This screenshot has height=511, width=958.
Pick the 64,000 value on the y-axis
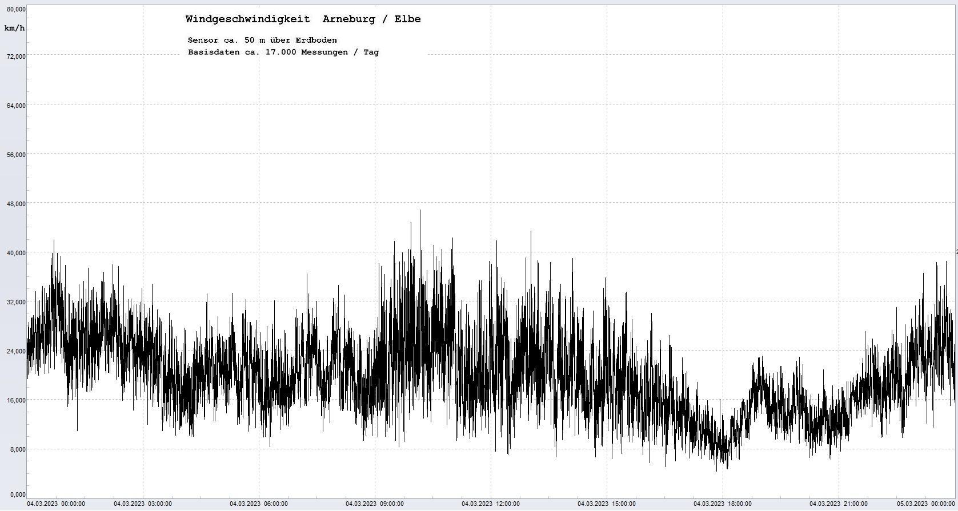(15, 105)
